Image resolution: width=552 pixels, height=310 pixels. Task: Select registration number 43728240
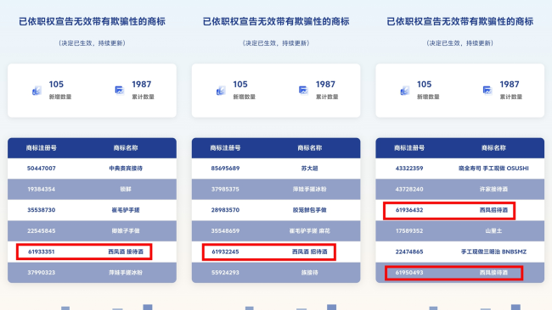(409, 189)
